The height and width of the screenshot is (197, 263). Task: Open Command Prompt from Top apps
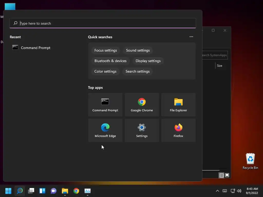(105, 105)
